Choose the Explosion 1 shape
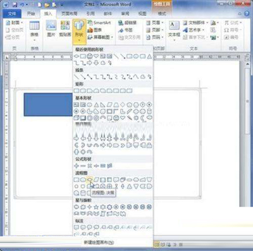The height and width of the screenshot is (251, 253). tap(77, 207)
